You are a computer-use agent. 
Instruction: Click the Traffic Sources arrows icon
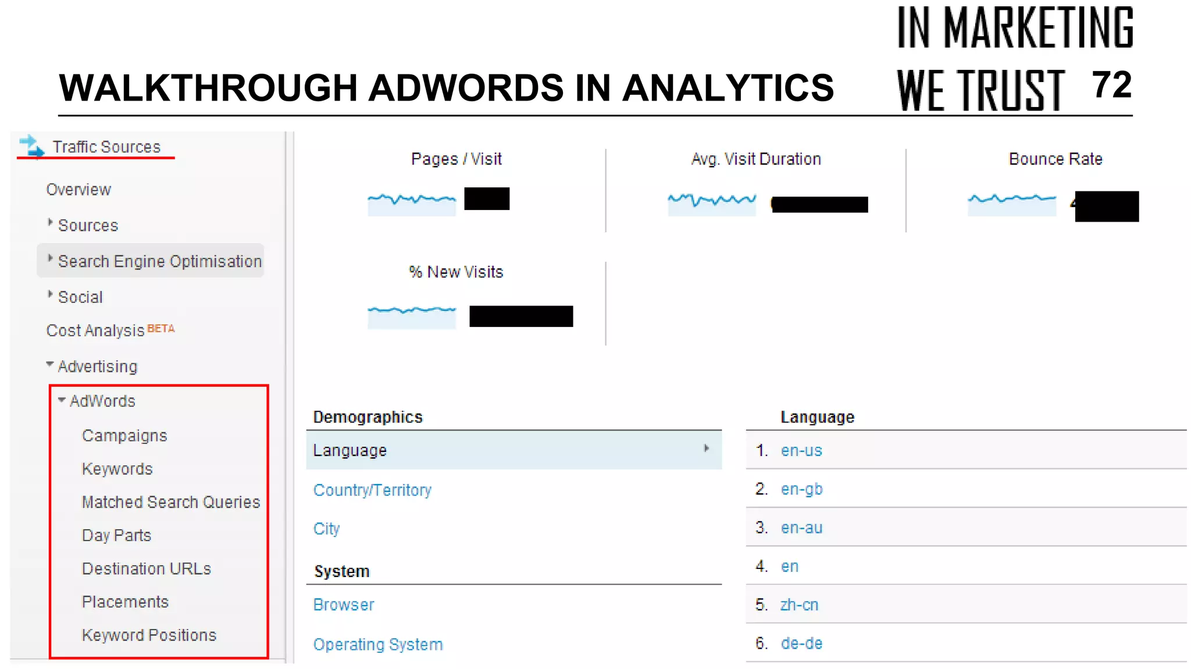click(x=31, y=146)
